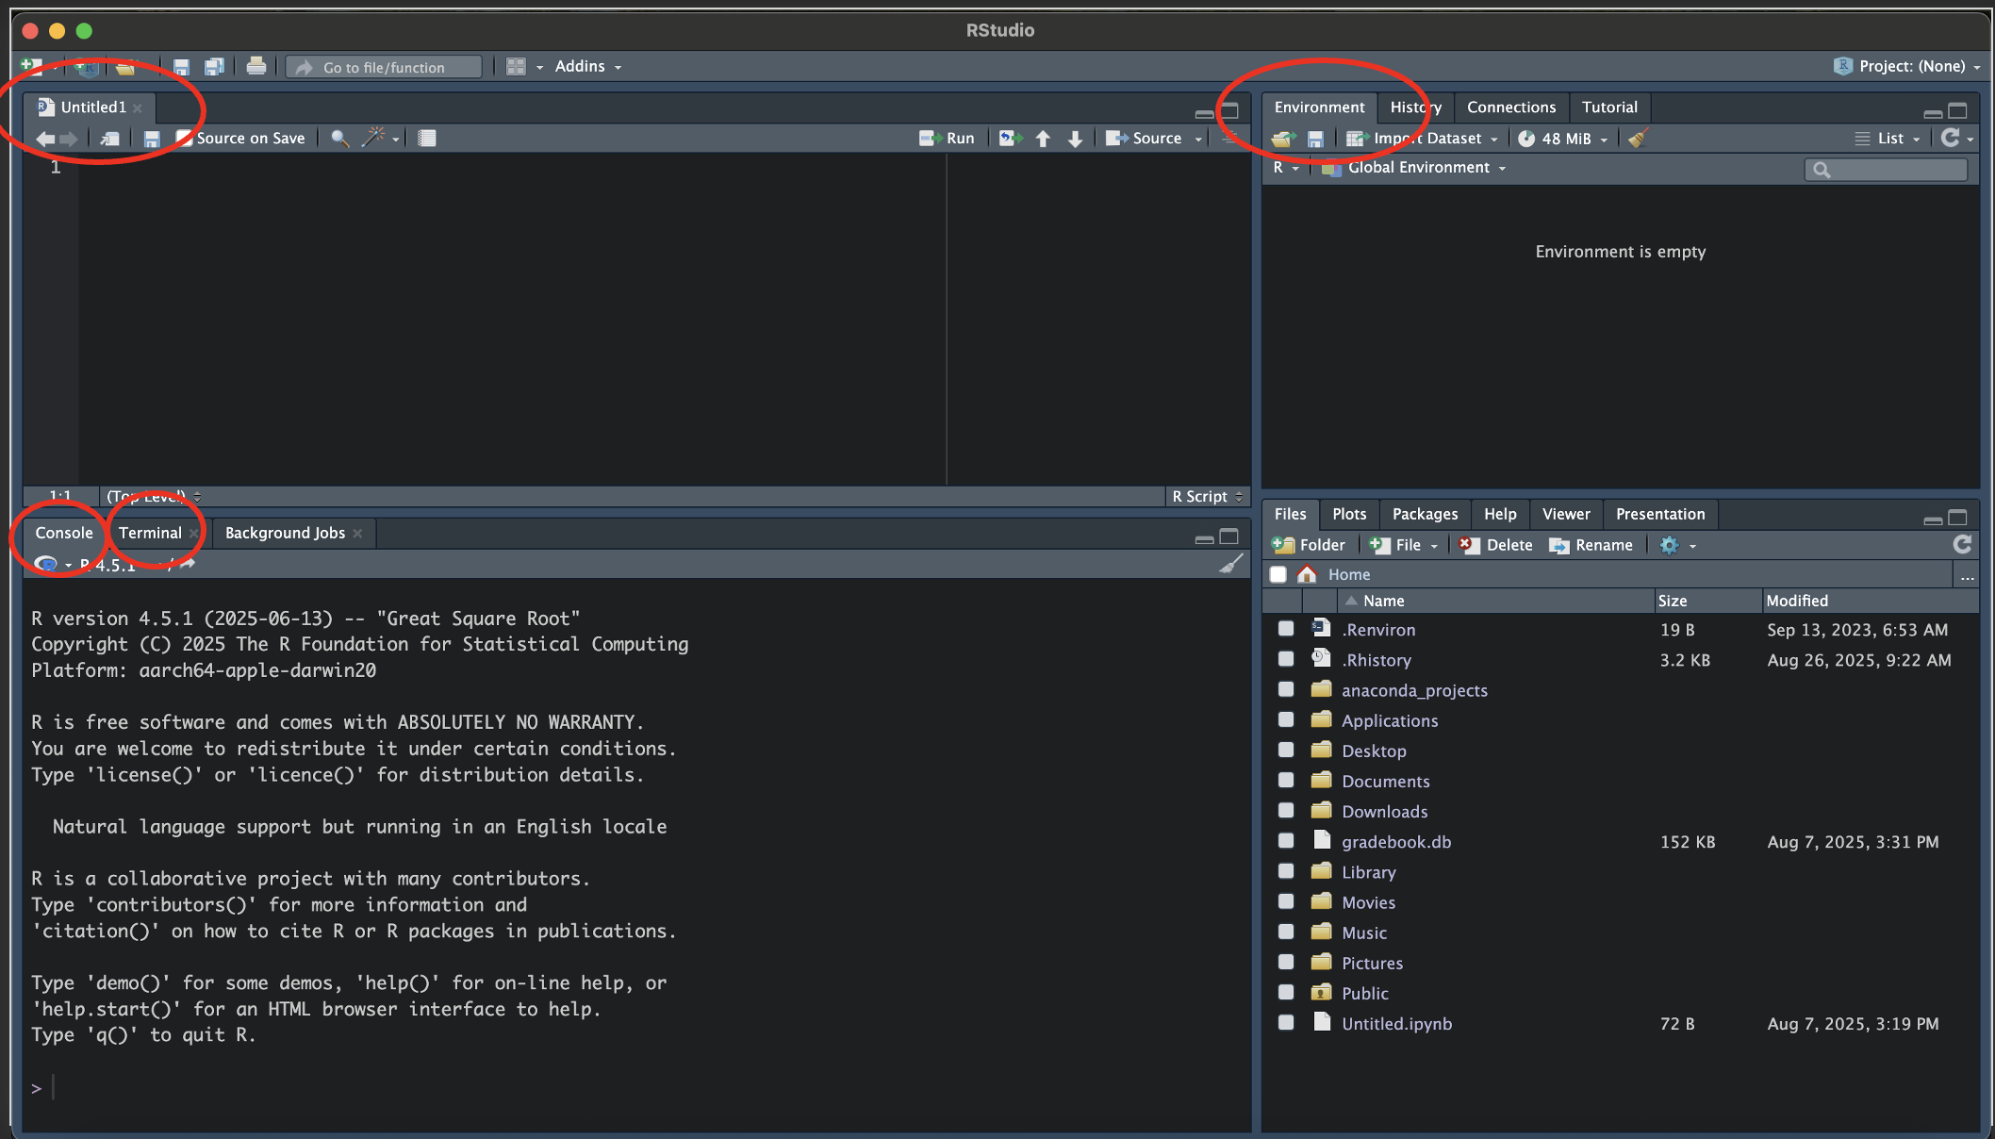Click the code tools magic wand icon
Image resolution: width=1995 pixels, height=1139 pixels.
374,138
